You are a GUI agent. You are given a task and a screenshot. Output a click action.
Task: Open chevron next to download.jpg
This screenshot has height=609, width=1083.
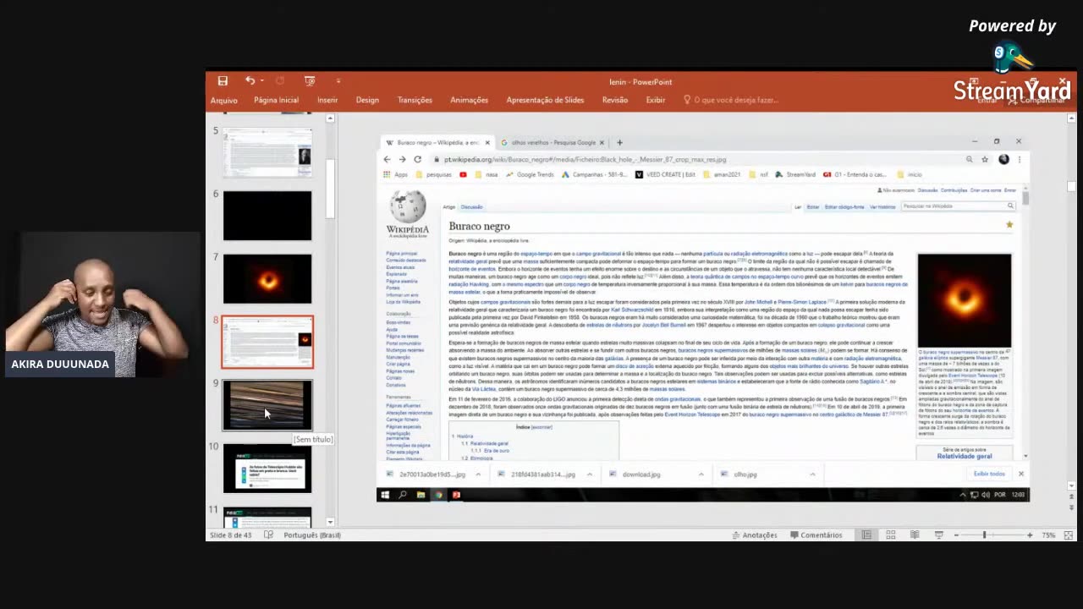pyautogui.click(x=701, y=474)
